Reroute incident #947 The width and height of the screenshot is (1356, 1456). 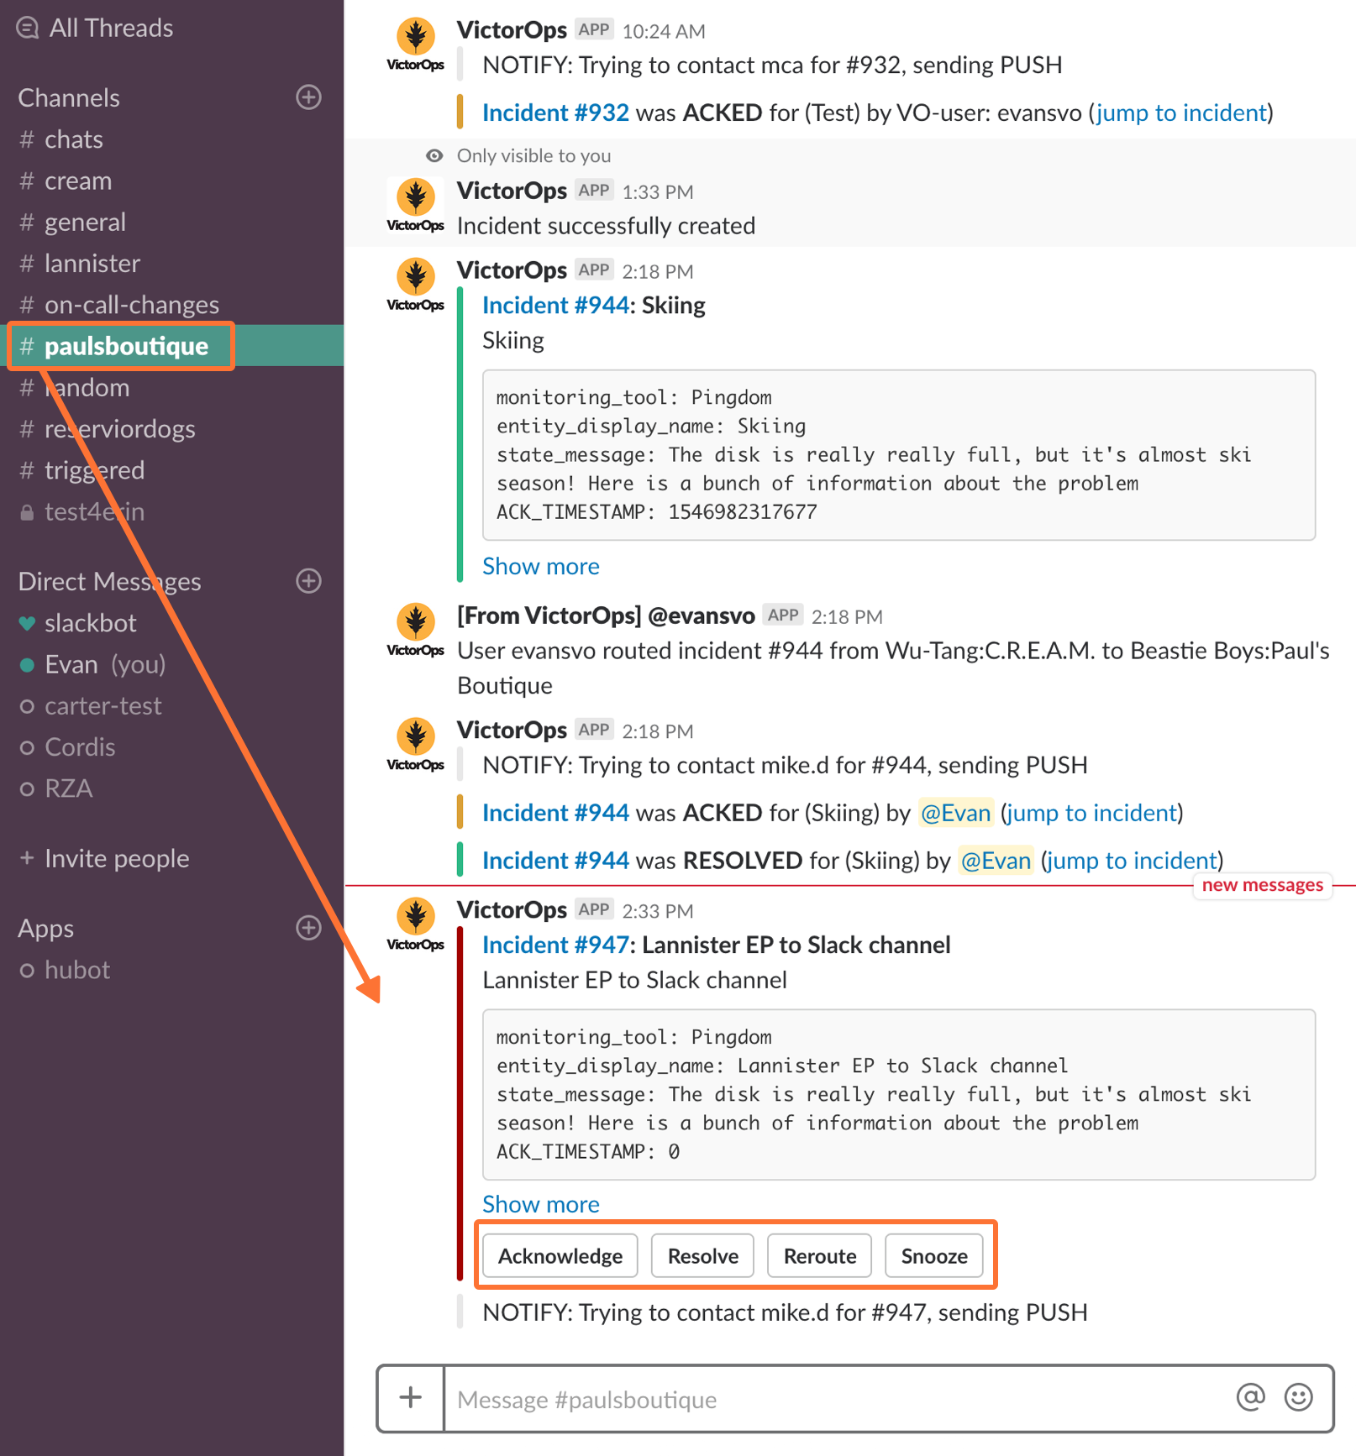(x=820, y=1256)
